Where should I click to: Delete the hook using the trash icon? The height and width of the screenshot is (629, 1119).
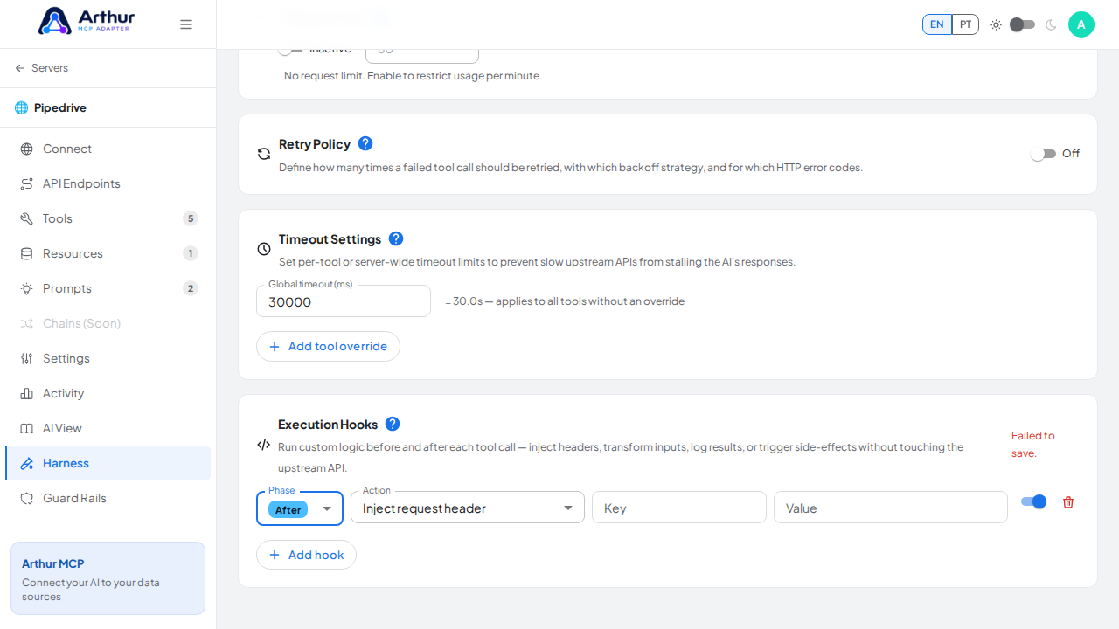[1068, 502]
